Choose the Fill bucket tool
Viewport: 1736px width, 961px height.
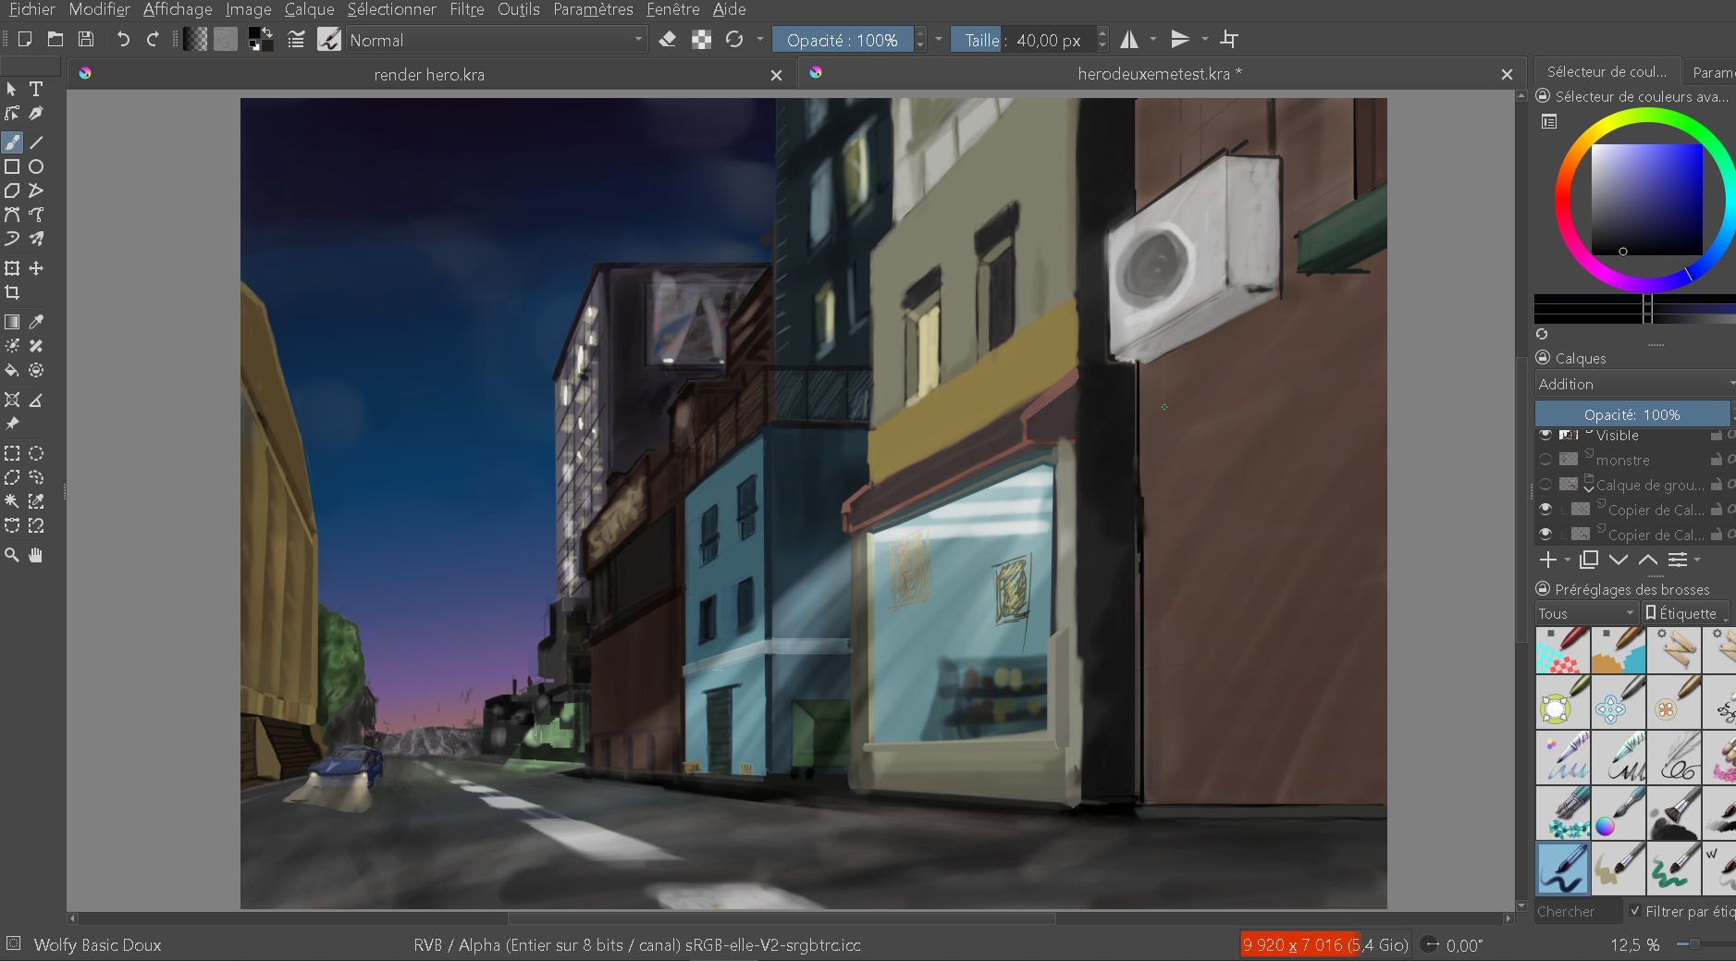[x=12, y=370]
